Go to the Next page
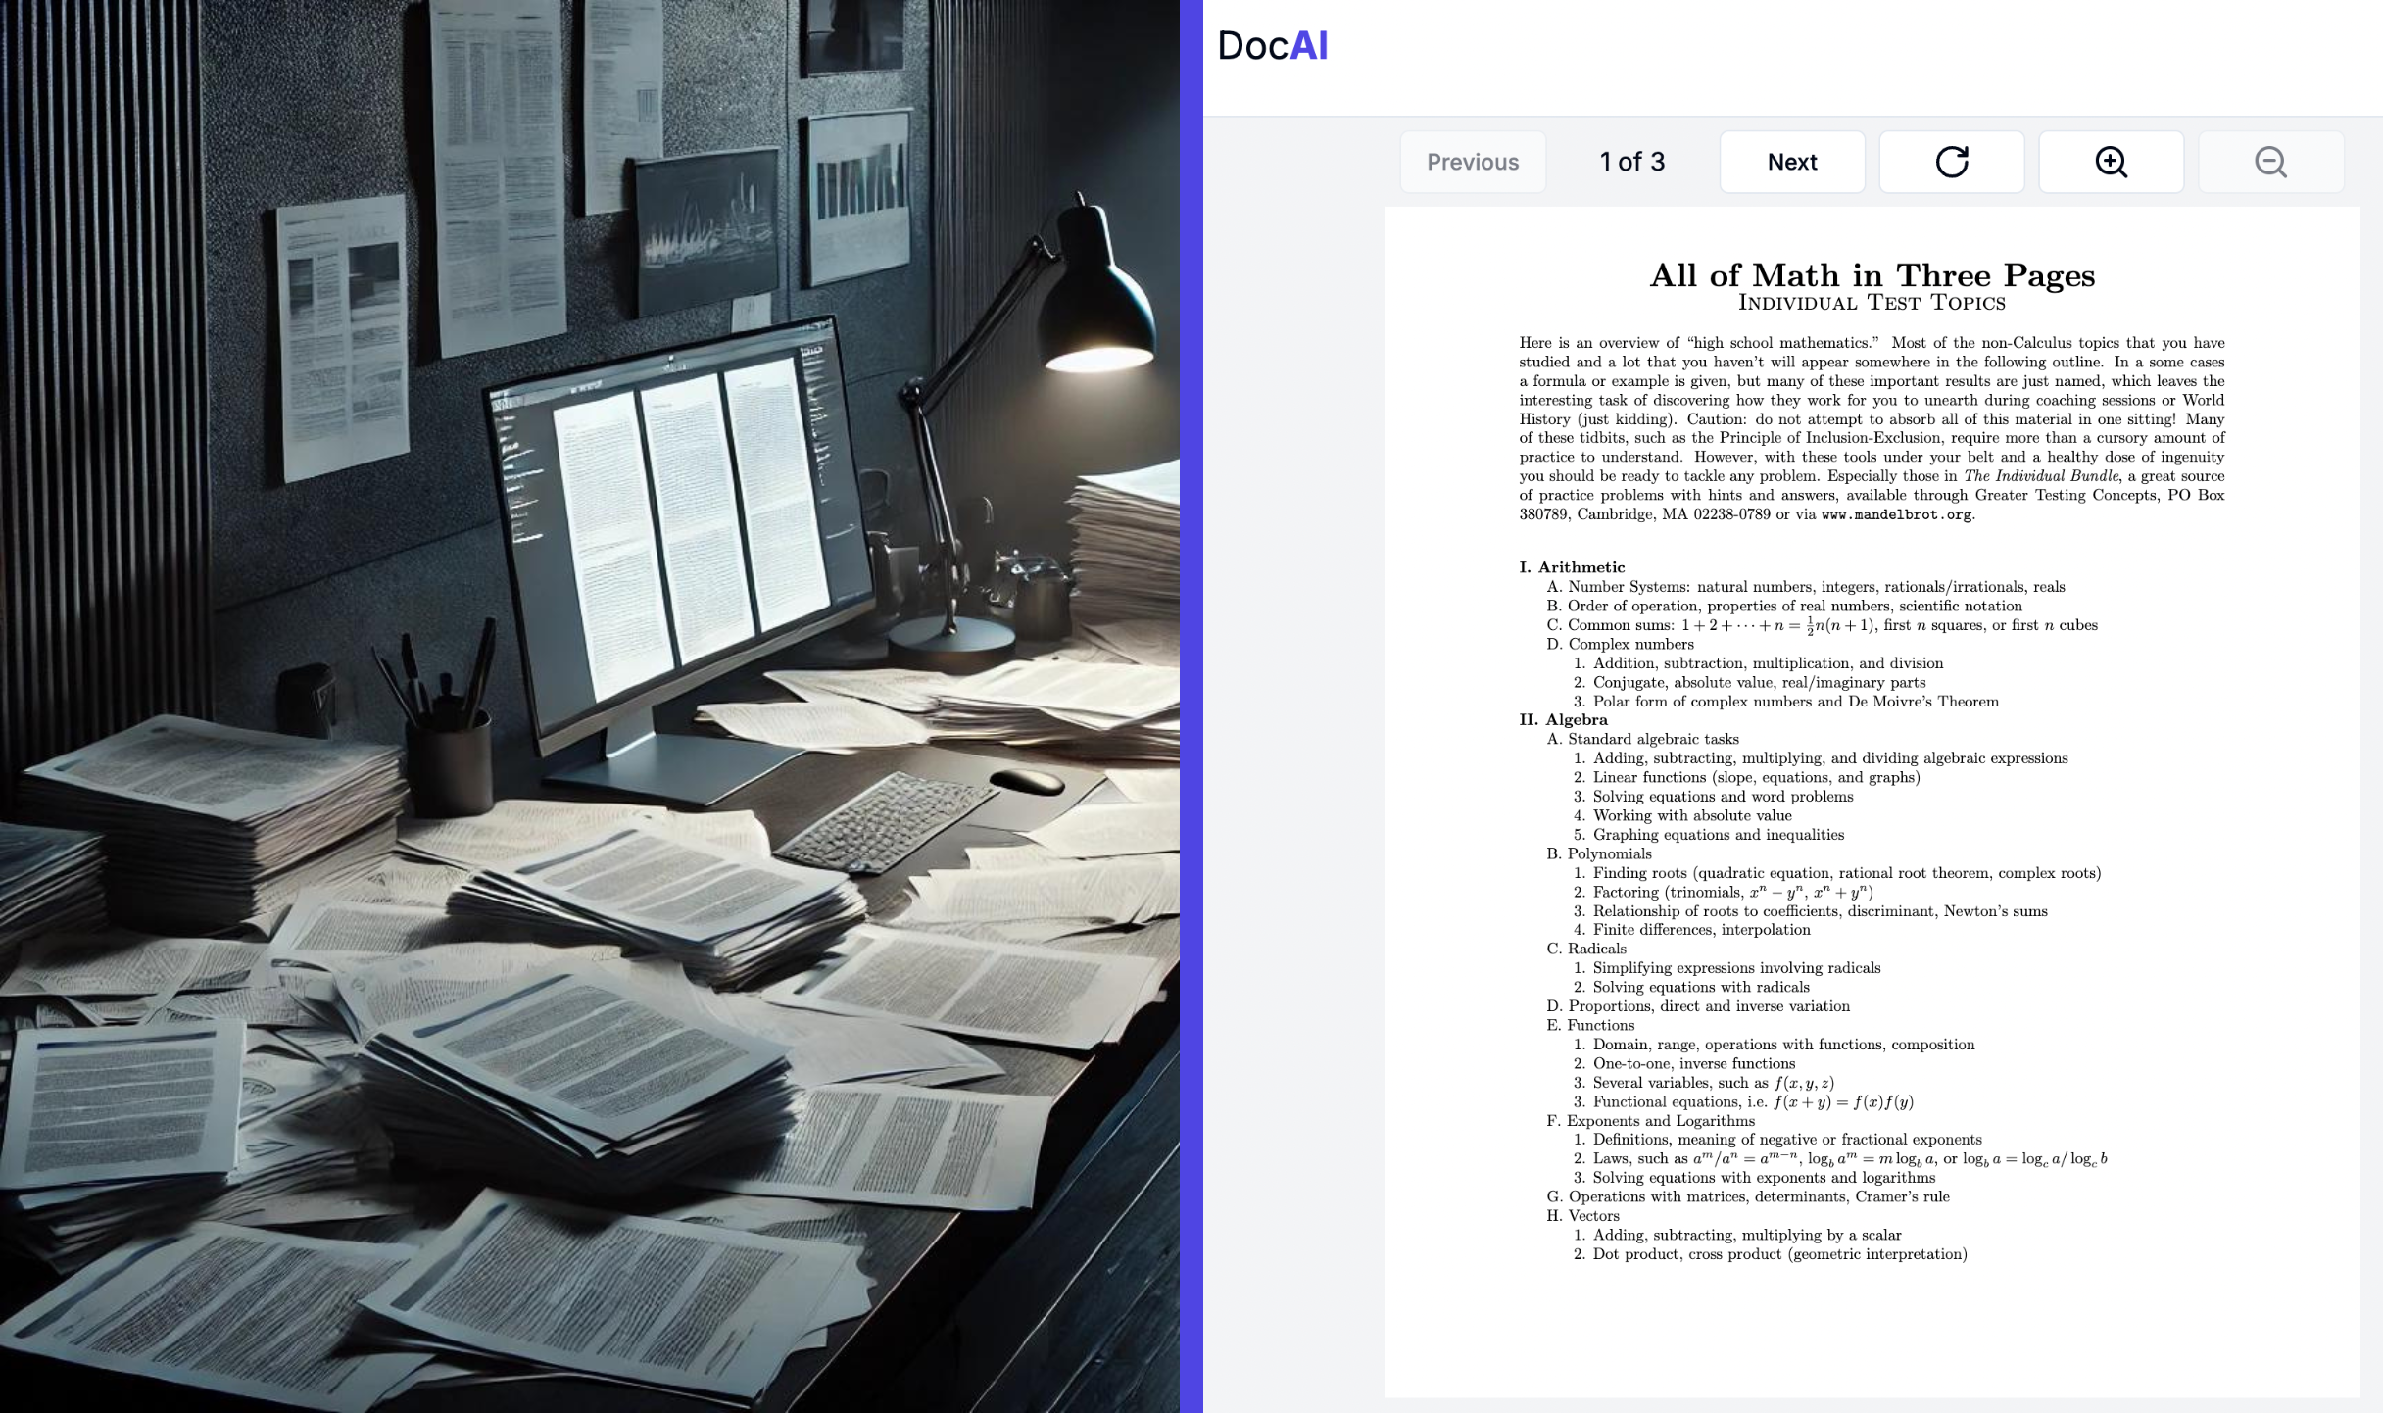2383x1413 pixels. point(1791,162)
